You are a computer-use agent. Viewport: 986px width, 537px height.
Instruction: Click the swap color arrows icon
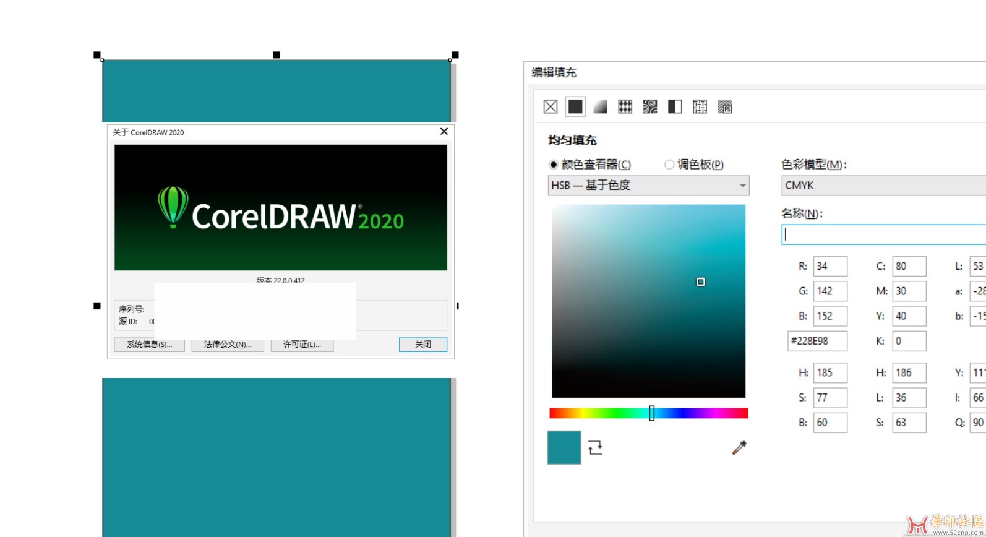click(x=595, y=447)
